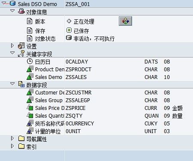Click the 0CALDAY technical name
The height and width of the screenshot is (161, 193).
click(77, 62)
